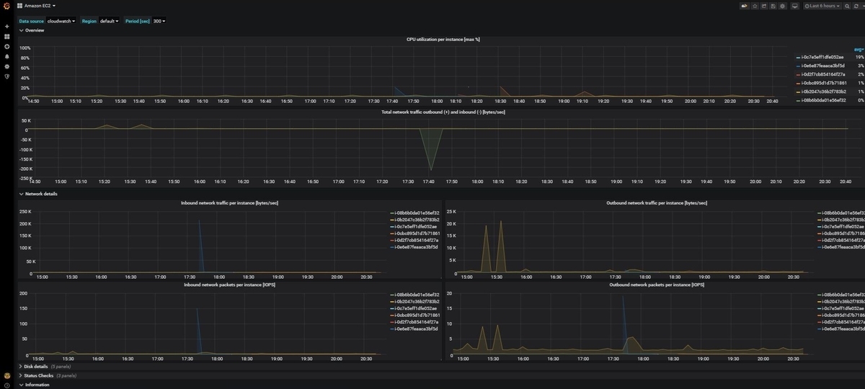Toggle i-0c7e5eff1dfe052ae in Inbound packets legend

tap(417, 308)
